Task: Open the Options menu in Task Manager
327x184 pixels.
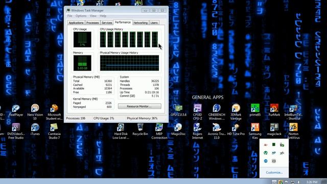Action: pos(81,16)
